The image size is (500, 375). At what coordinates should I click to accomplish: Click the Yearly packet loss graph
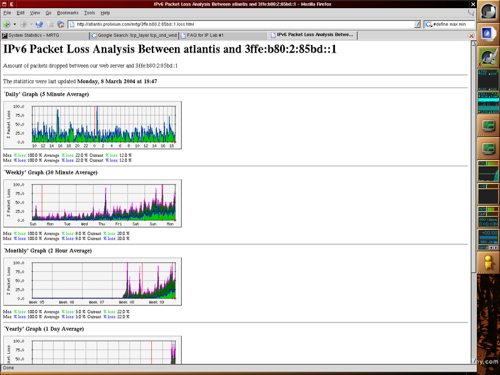[92, 350]
